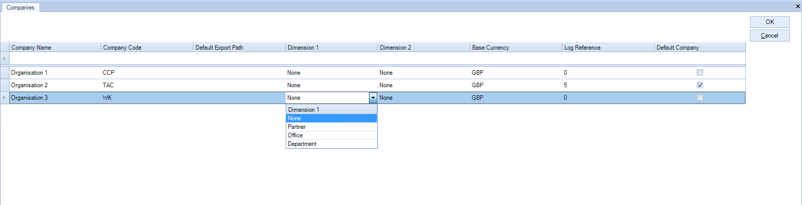
Task: Click Default Export Path cell for Organisation 1
Action: tap(240, 73)
